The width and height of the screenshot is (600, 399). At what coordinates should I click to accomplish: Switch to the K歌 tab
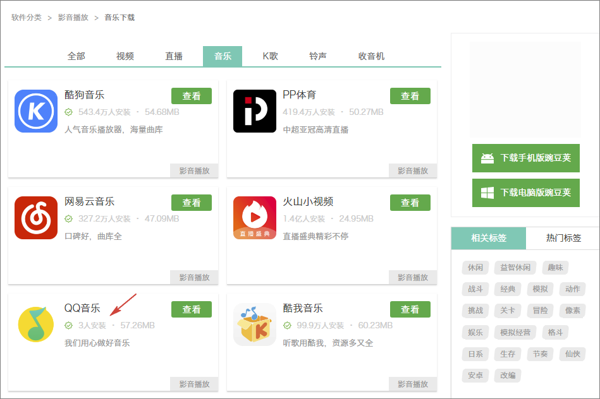(x=270, y=56)
